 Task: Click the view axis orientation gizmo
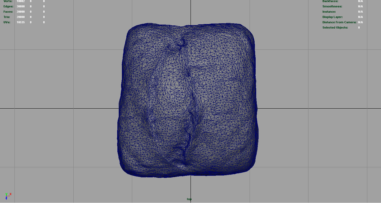coord(8,196)
